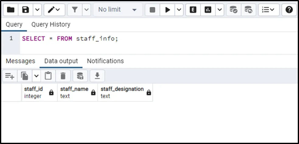Open the Notifications tab

(x=105, y=61)
